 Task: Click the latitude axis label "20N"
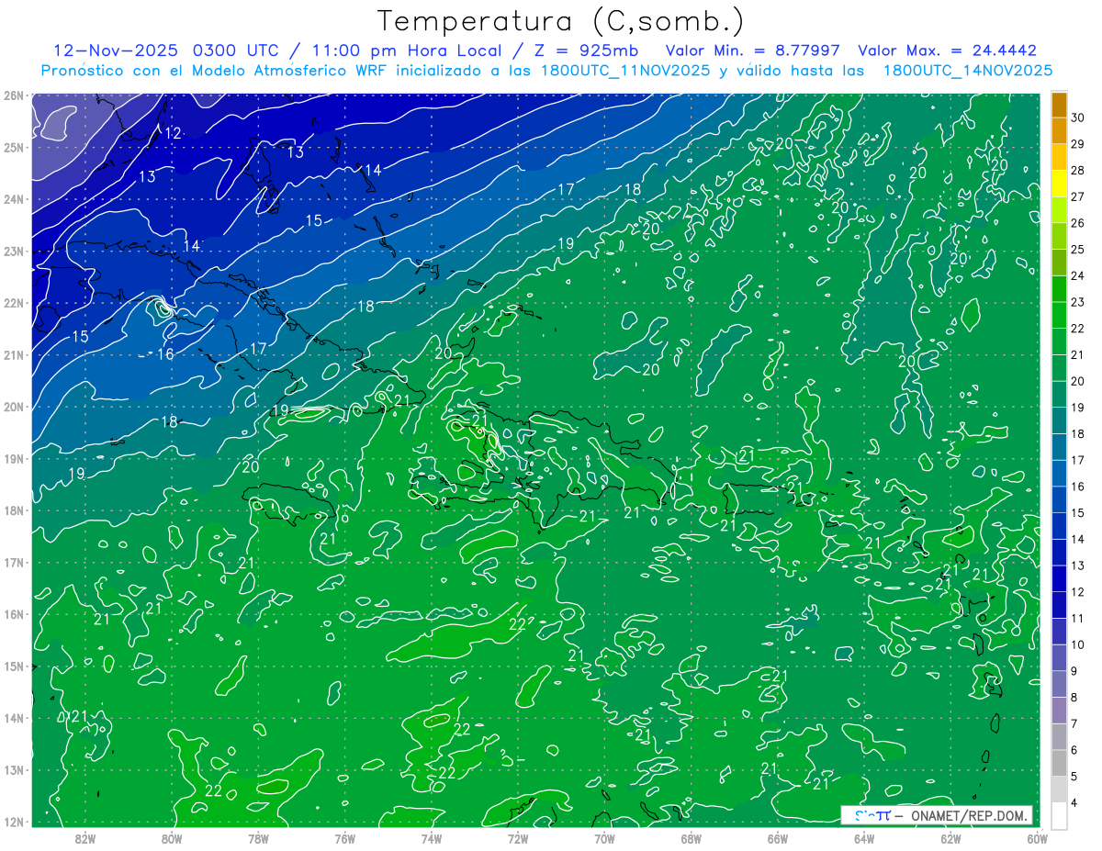tap(14, 407)
